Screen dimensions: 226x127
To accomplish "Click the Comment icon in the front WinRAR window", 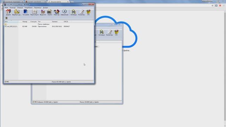I will pos(82,12).
